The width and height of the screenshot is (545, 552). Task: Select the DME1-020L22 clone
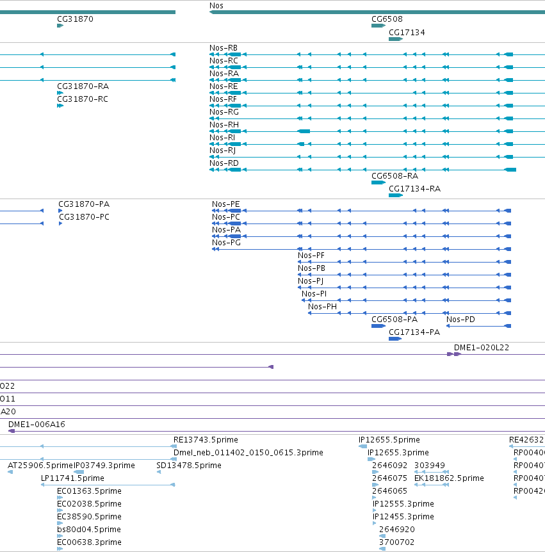point(481,348)
